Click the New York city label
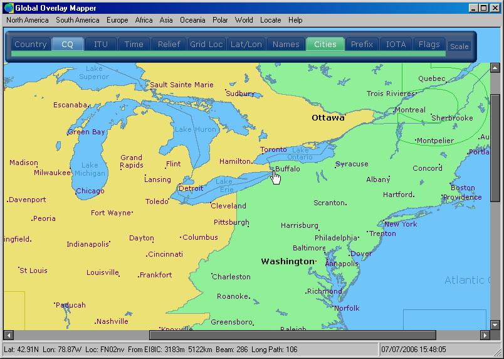 (x=401, y=224)
